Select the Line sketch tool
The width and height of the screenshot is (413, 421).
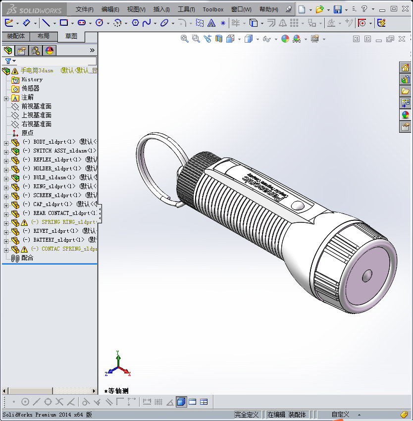pyautogui.click(x=46, y=23)
